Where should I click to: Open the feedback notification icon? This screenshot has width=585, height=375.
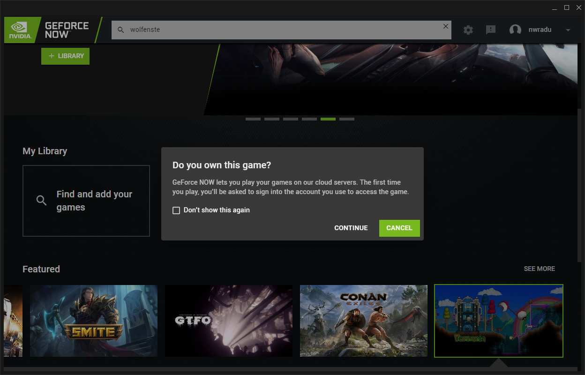491,30
